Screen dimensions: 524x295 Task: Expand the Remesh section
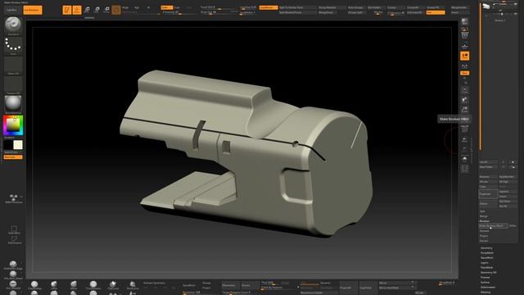coord(484,231)
